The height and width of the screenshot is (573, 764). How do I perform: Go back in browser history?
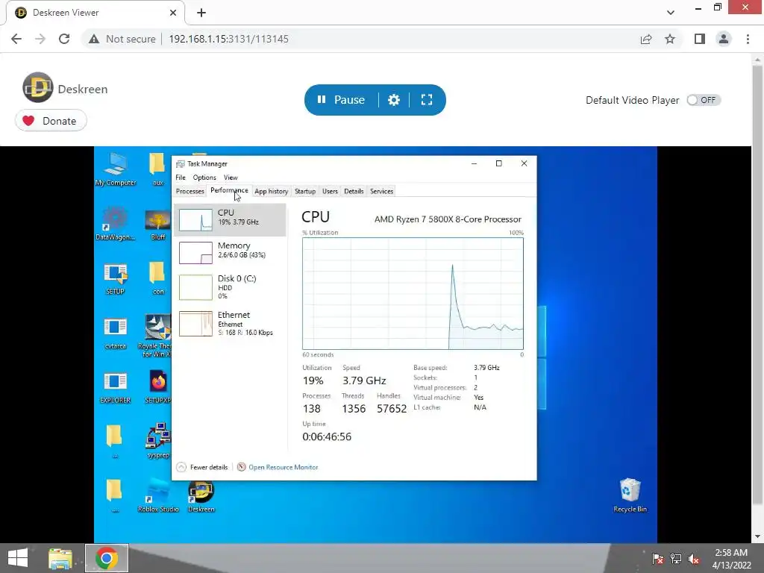coord(16,39)
